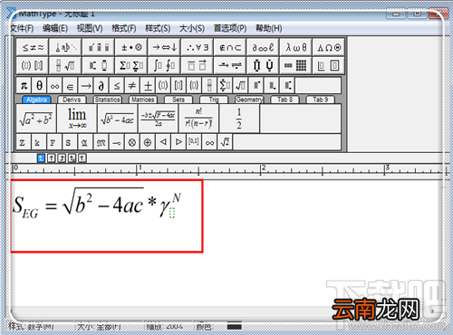Switch to the Algebra tab
Viewport: 453px width, 335px height.
(36, 100)
